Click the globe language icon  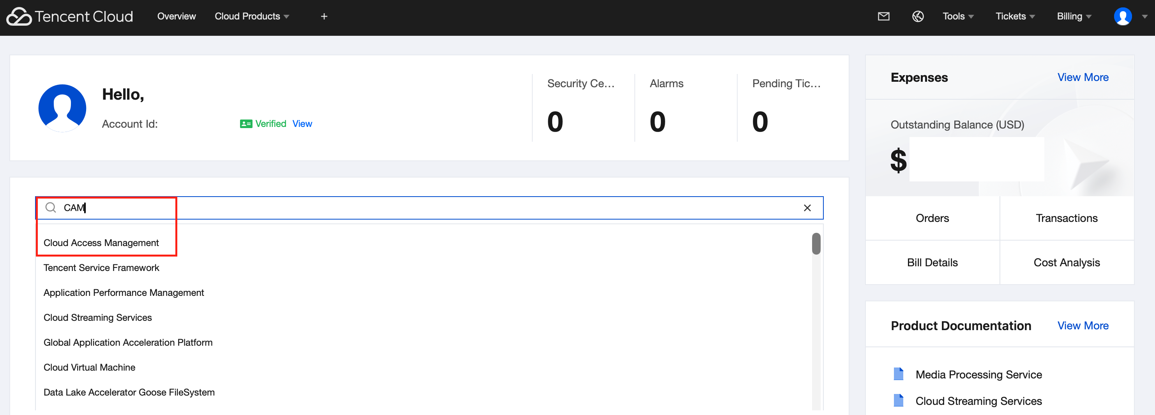[x=918, y=17]
